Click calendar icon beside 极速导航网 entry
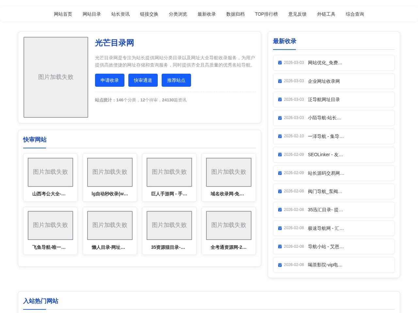The height and width of the screenshot is (313, 418). coord(280,228)
